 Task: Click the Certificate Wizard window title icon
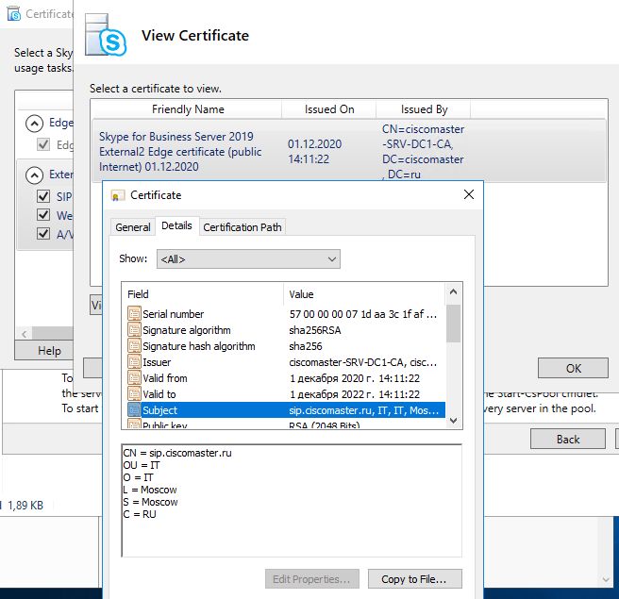[14, 14]
